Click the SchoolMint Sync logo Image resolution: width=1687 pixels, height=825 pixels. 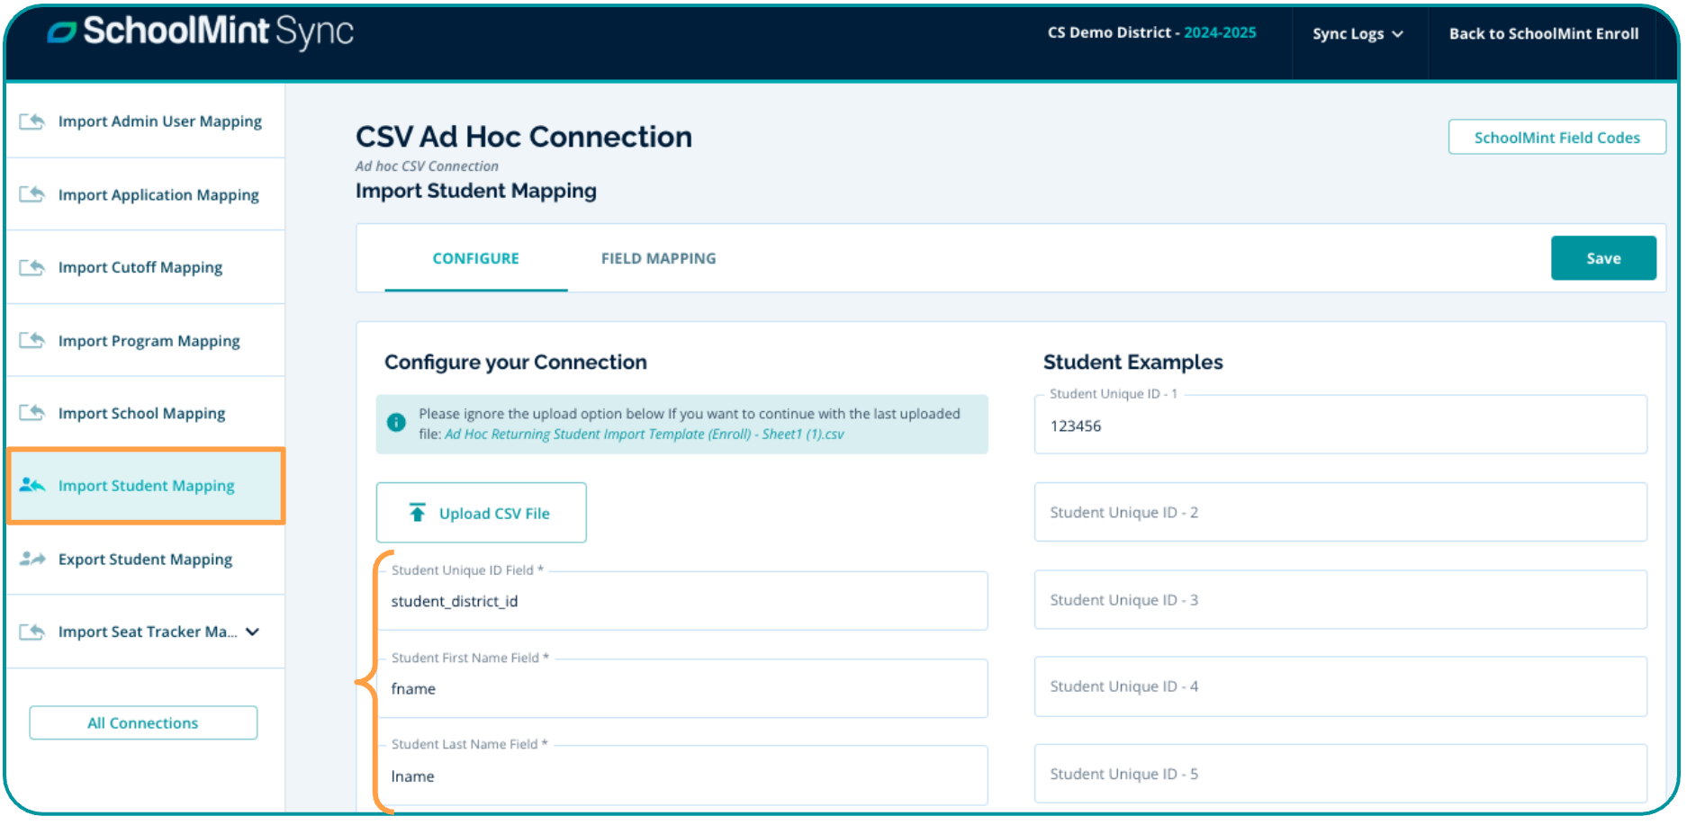pyautogui.click(x=201, y=32)
